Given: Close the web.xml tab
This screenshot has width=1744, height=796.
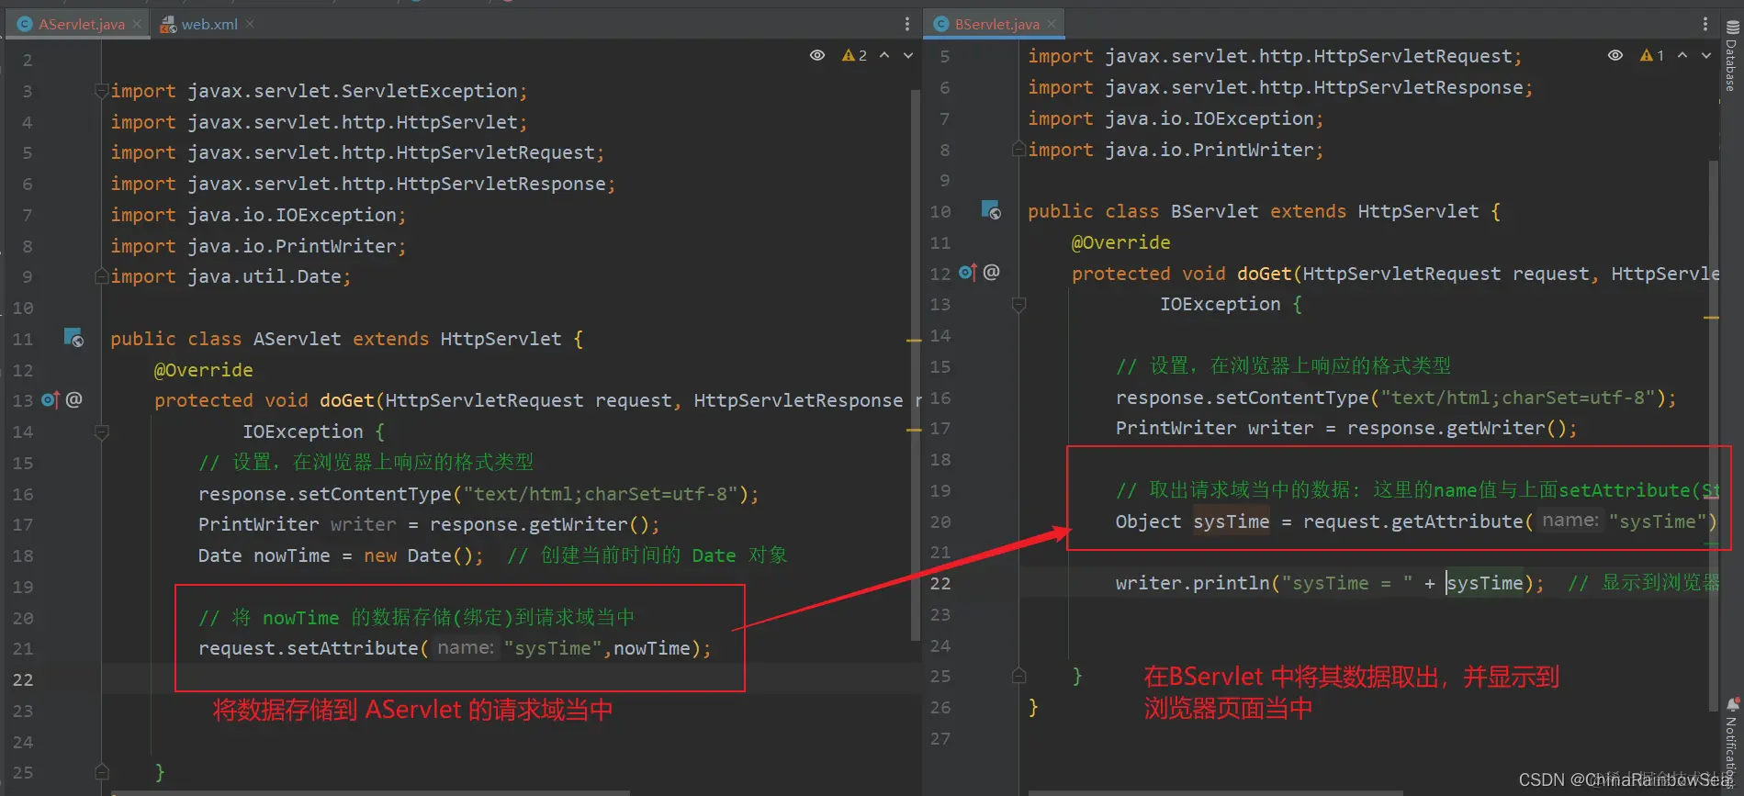Looking at the screenshot, I should click(x=250, y=24).
